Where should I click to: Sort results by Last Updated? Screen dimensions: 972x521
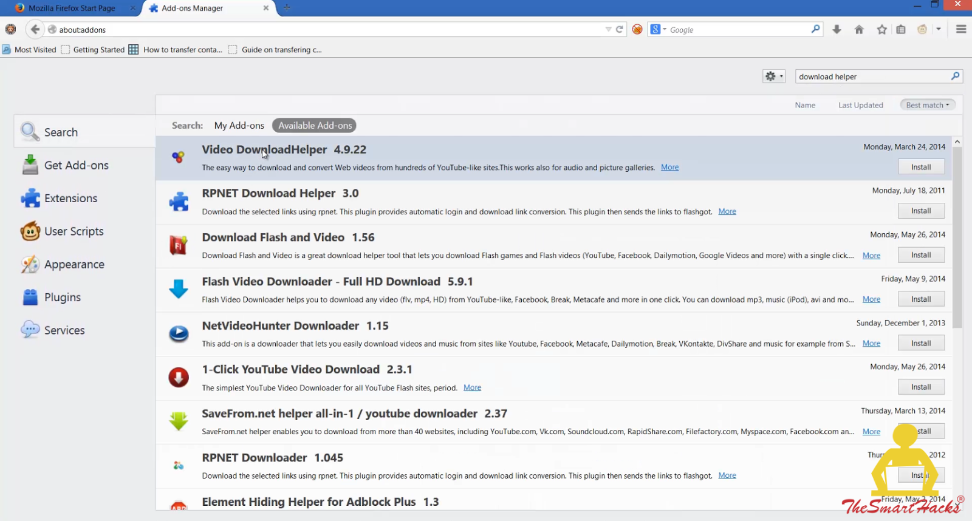[861, 105]
